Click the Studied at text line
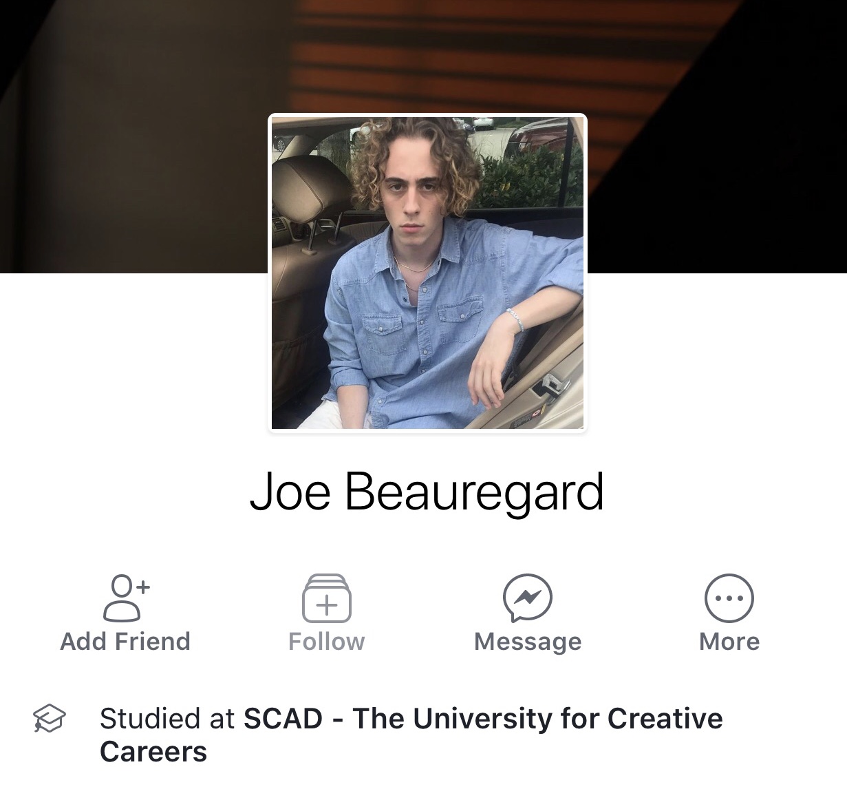The image size is (847, 789). (411, 735)
